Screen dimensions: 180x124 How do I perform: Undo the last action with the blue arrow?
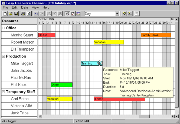(x=36, y=14)
